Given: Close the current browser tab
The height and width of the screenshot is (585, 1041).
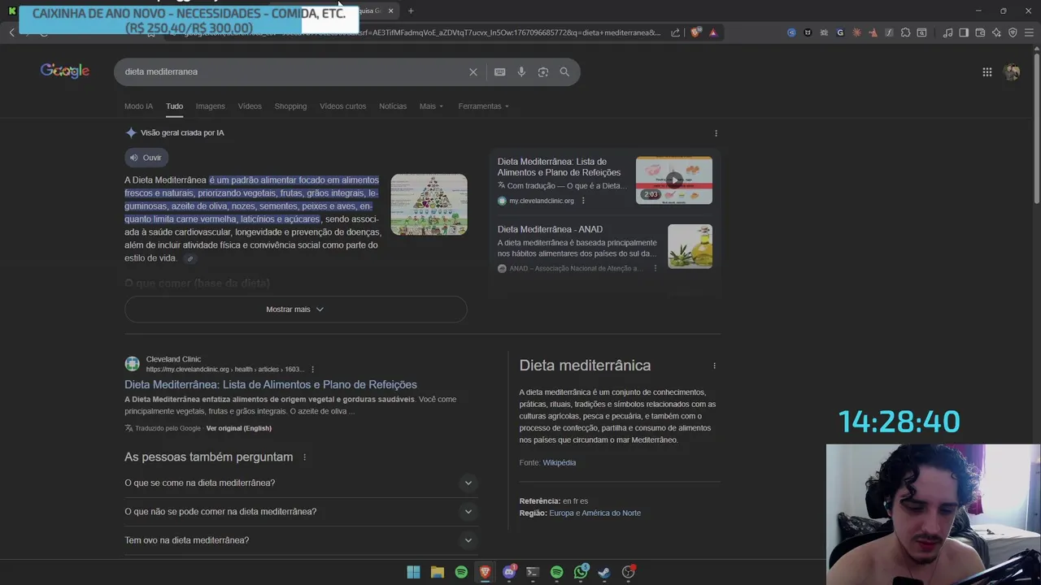Looking at the screenshot, I should 390,11.
